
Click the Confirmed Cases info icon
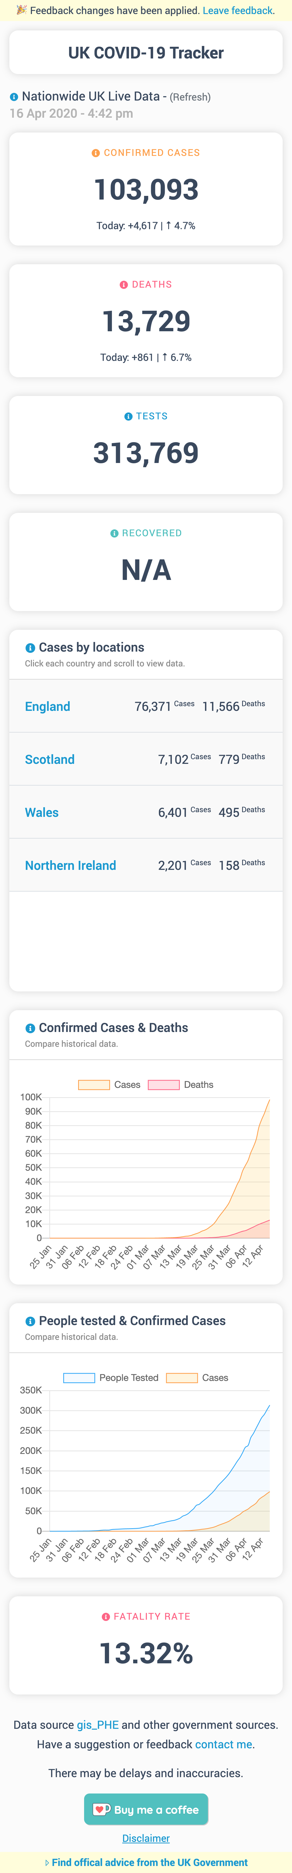pos(96,153)
